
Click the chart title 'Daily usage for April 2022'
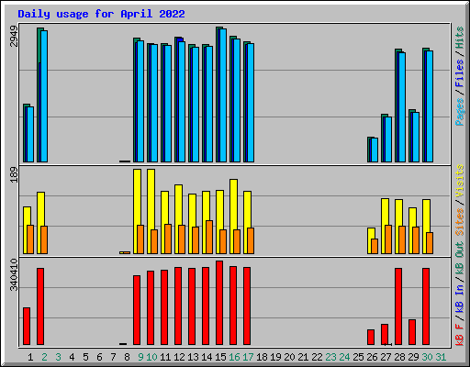point(101,14)
